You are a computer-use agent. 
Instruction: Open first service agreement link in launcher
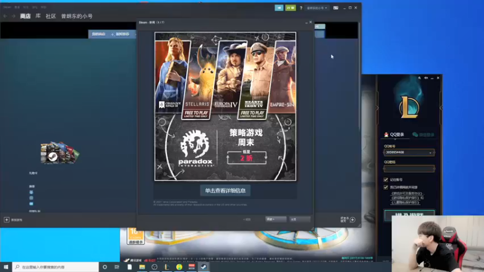[x=407, y=193]
